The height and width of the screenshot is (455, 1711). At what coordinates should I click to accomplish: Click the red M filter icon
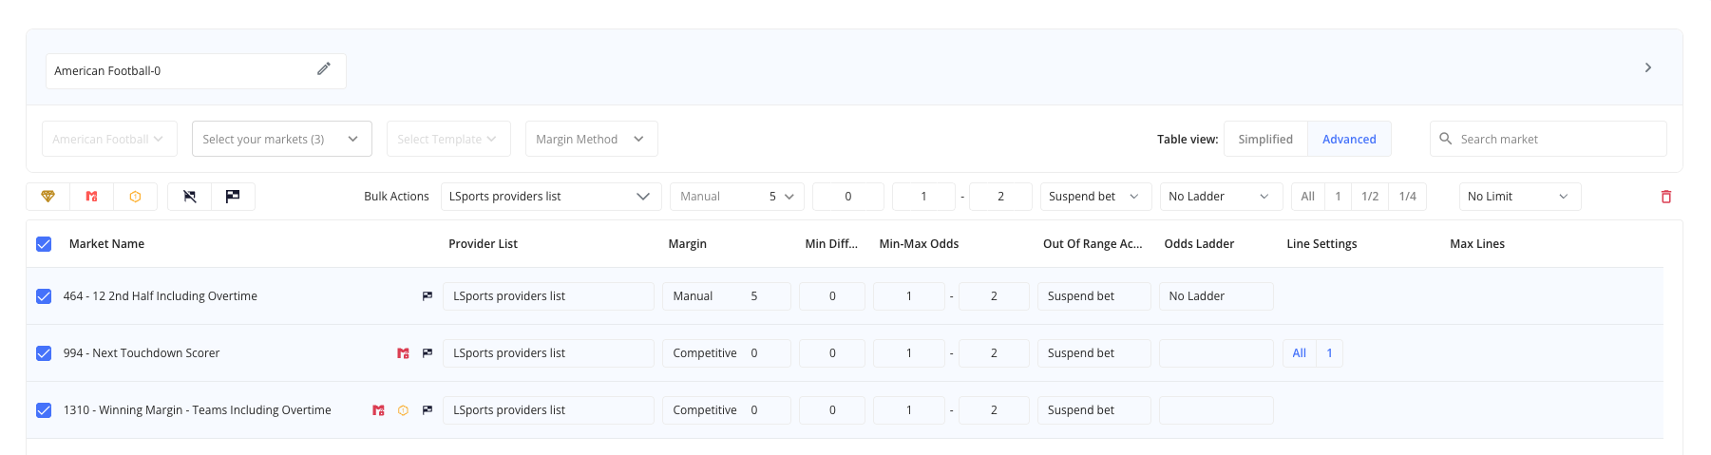click(x=91, y=197)
